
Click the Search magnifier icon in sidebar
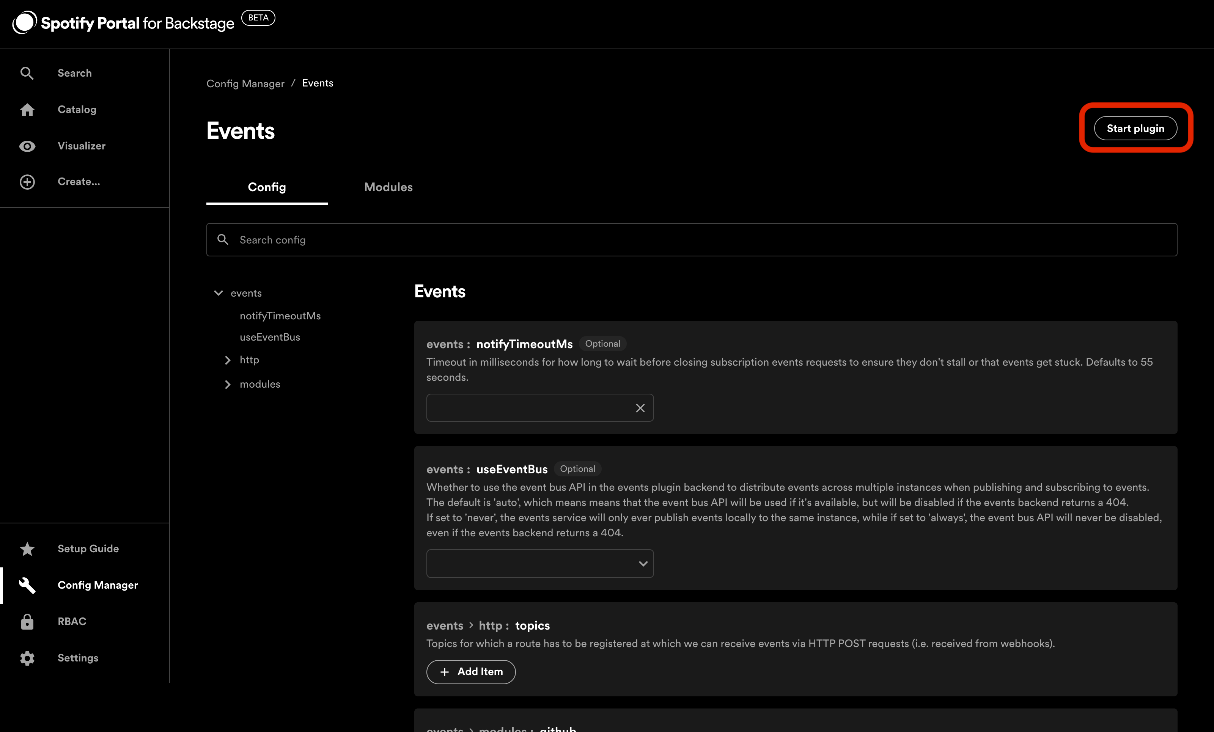27,74
